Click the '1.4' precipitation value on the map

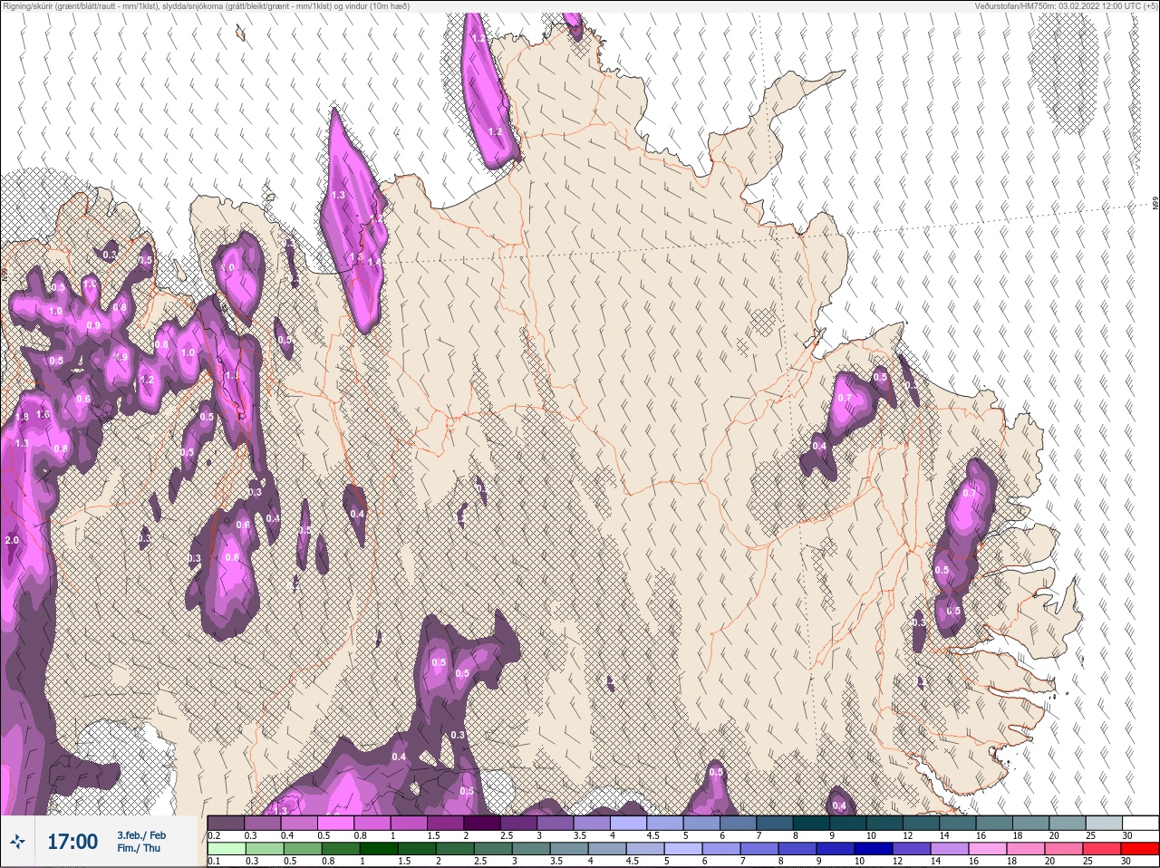(x=372, y=261)
